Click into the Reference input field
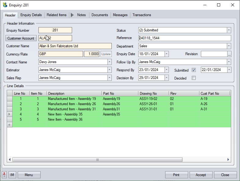The height and width of the screenshot is (181, 240). (x=184, y=38)
